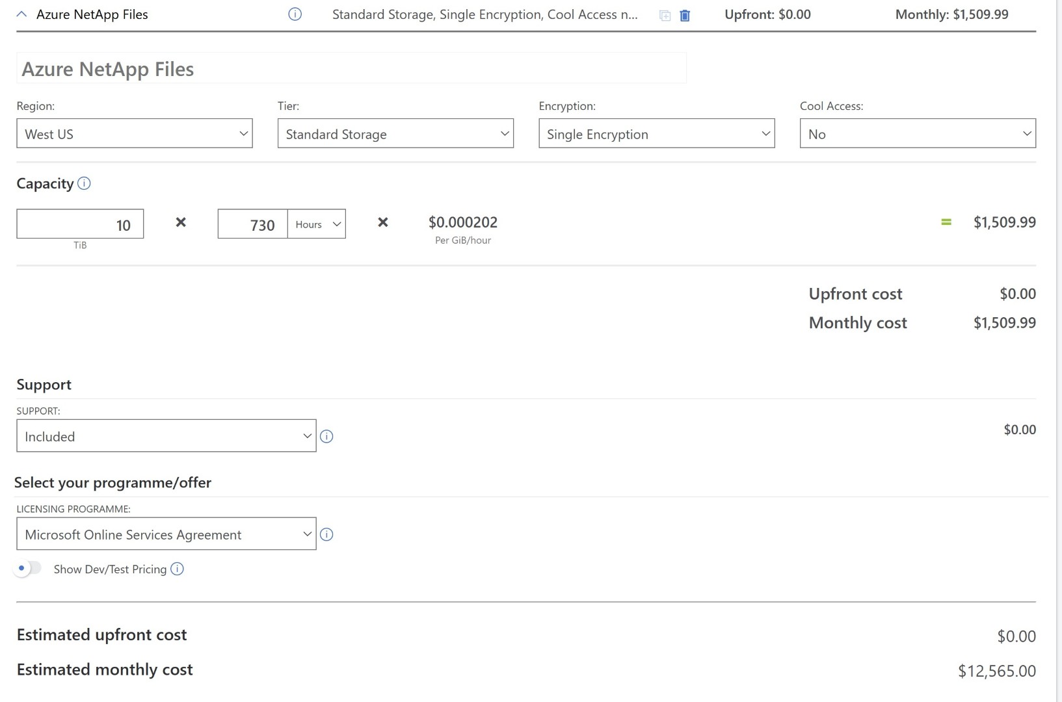The width and height of the screenshot is (1062, 702).
Task: Click the Monthly cost label
Action: [x=858, y=323]
